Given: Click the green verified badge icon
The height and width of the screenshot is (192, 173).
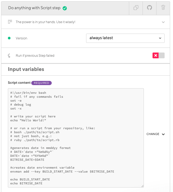Looking at the screenshot, I should click(x=65, y=8).
